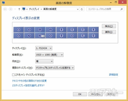Open the 詳細設定 advanced settings link
Image resolution: width=128 pixels, height=101 pixels.
[x=114, y=75]
